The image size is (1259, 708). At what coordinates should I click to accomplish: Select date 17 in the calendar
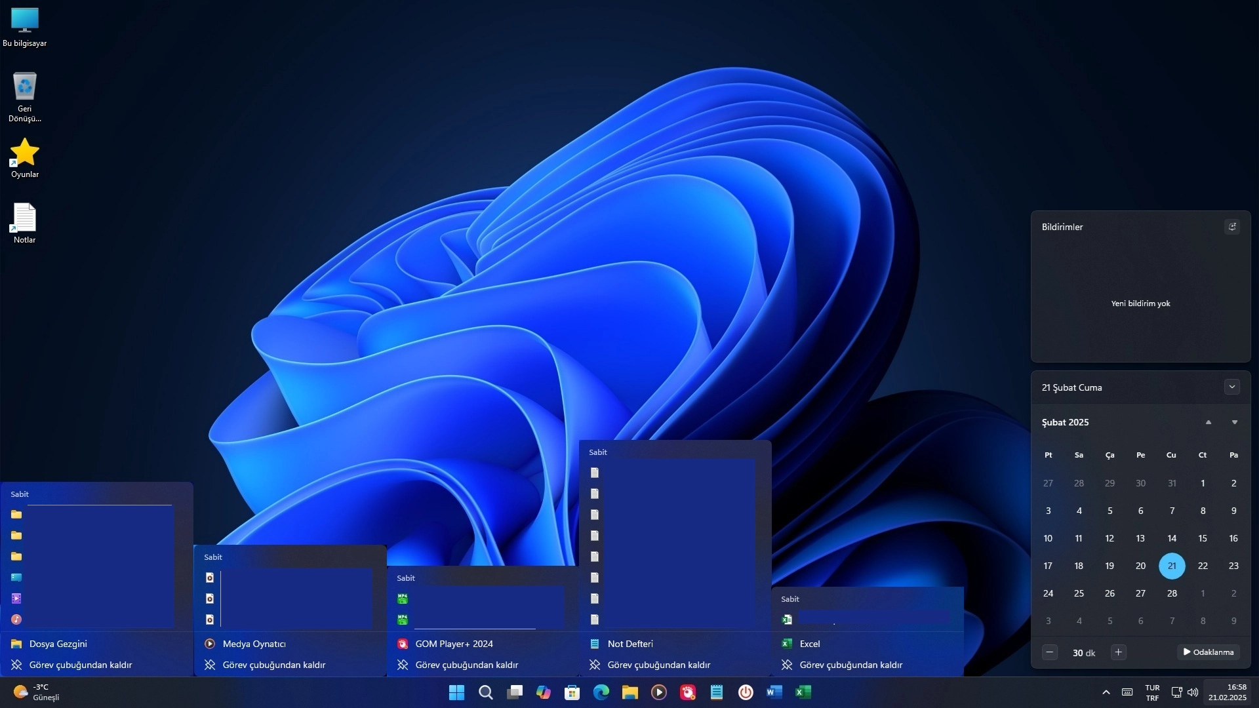[x=1048, y=566]
